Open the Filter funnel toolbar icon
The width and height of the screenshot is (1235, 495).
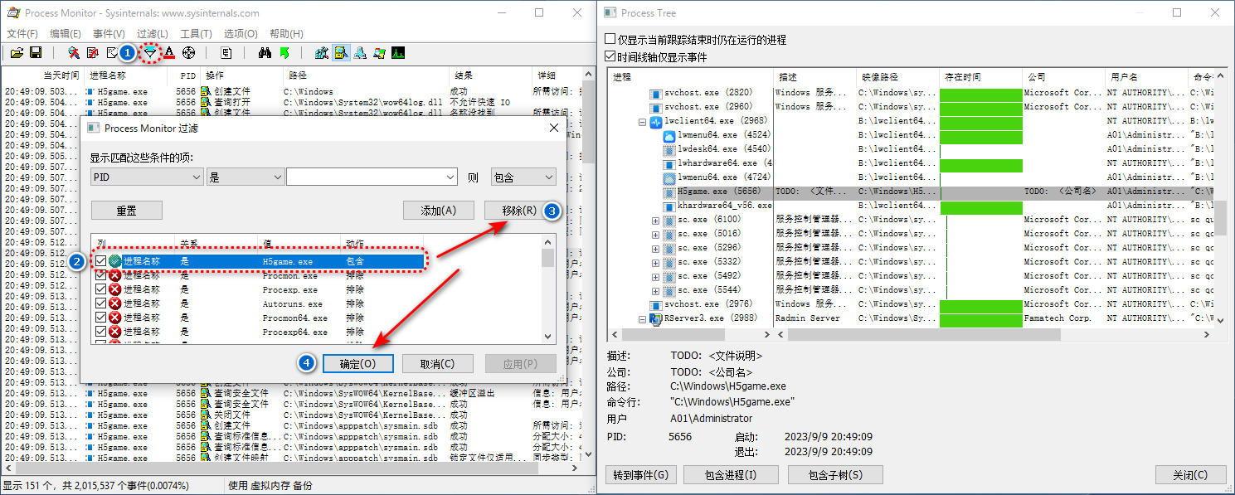[x=150, y=53]
